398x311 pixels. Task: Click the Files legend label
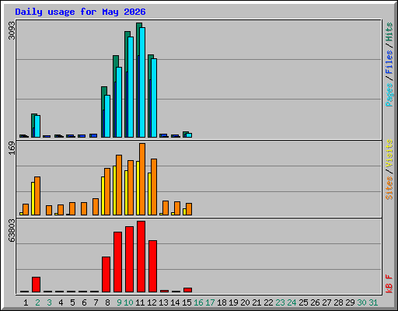point(389,61)
